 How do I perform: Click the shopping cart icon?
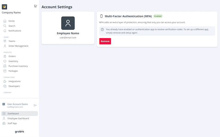tap(35, 6)
